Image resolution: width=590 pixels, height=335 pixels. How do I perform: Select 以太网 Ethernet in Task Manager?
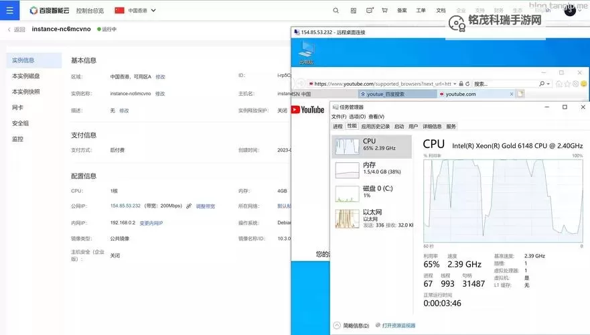pos(372,218)
